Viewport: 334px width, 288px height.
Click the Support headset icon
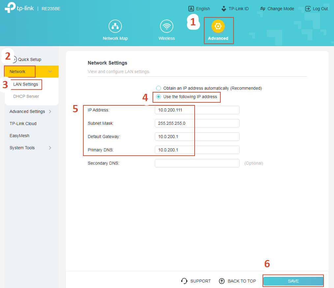click(x=184, y=281)
